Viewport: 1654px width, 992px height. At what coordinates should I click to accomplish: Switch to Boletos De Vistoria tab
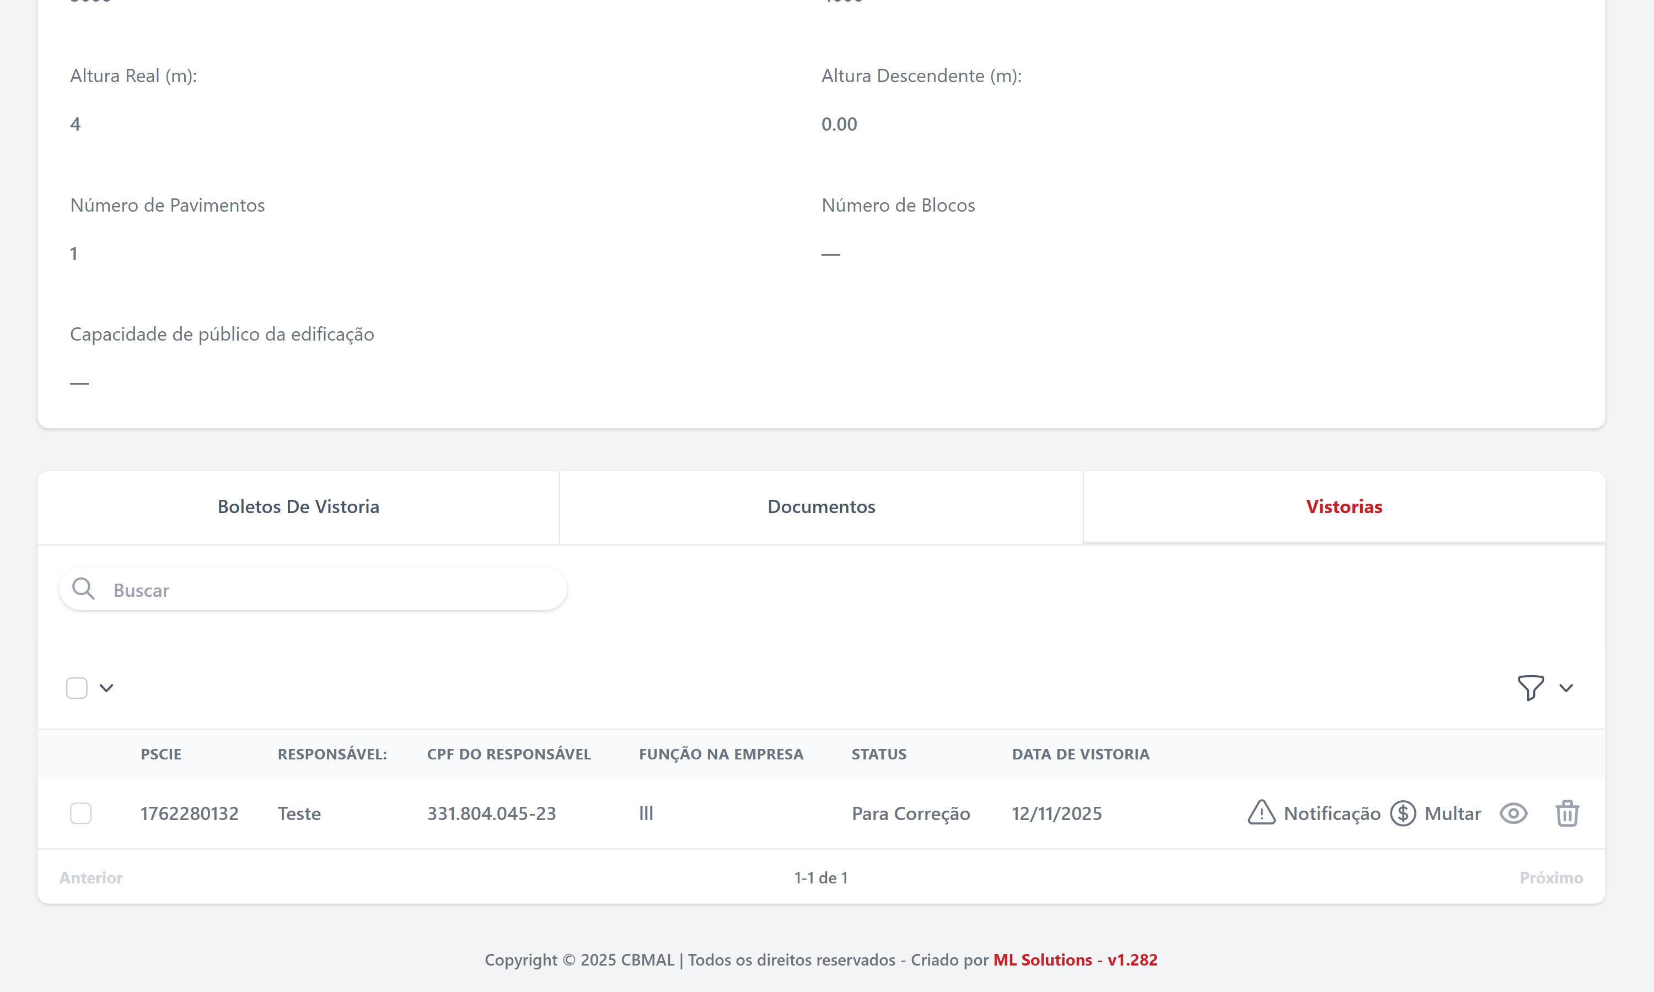click(x=298, y=506)
